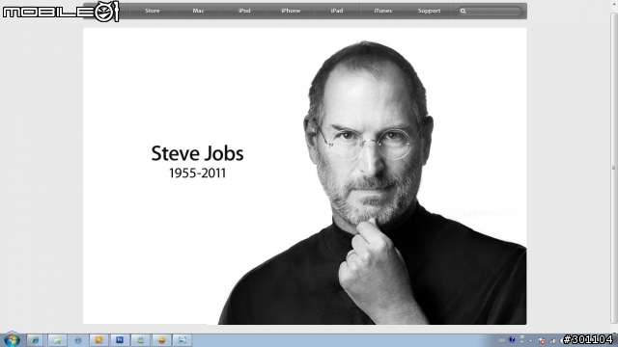618x347 pixels.
Task: Open the iPad tab in navigation bar
Action: (x=337, y=11)
